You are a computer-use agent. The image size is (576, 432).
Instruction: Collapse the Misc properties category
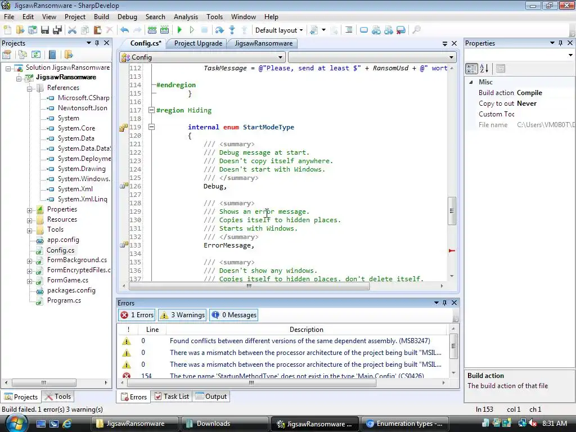coord(471,82)
